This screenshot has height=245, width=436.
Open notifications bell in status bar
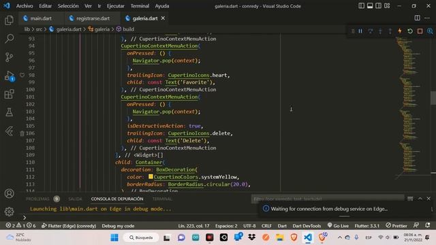[x=428, y=225]
